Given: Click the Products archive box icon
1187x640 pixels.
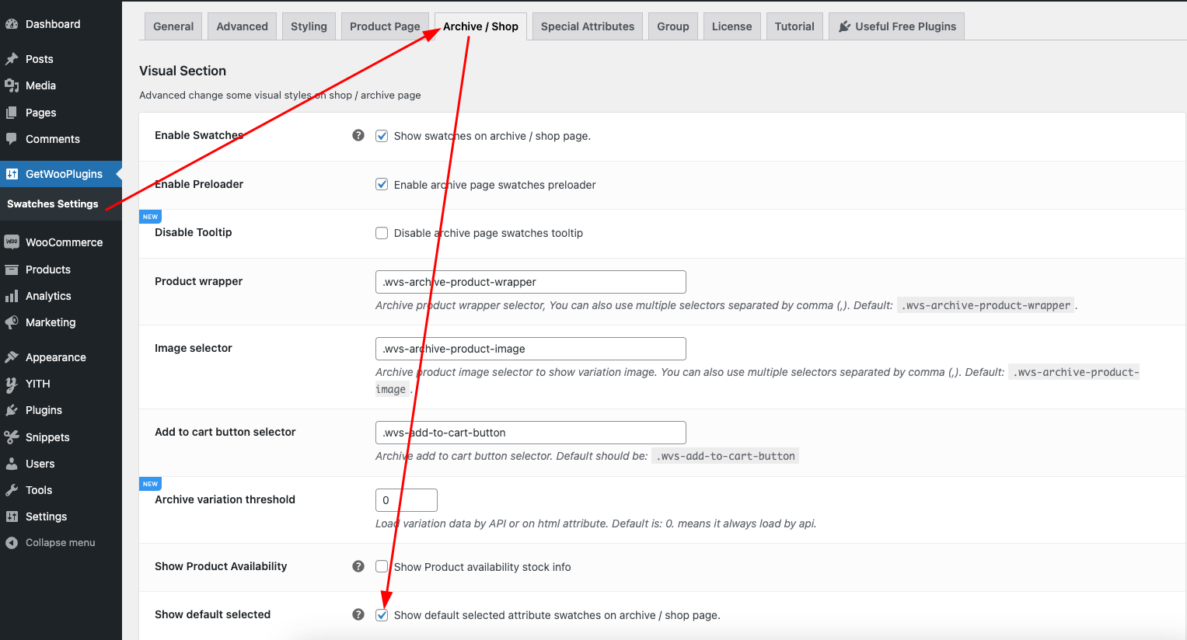Looking at the screenshot, I should point(12,270).
